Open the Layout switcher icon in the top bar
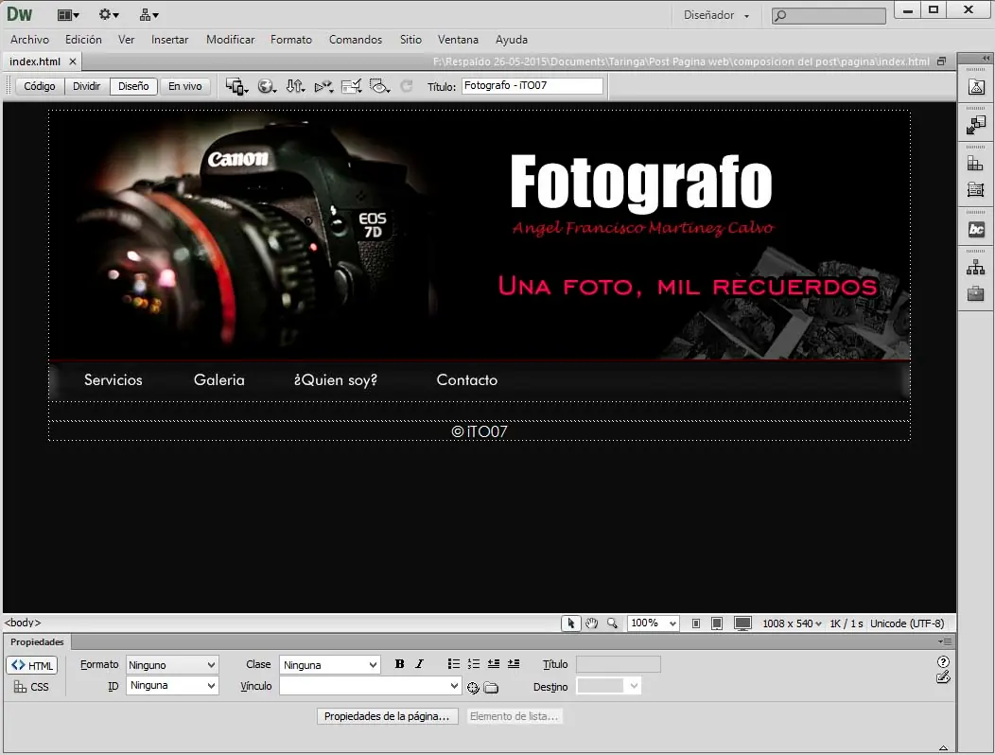Viewport: 995px width, 755px height. click(x=68, y=14)
